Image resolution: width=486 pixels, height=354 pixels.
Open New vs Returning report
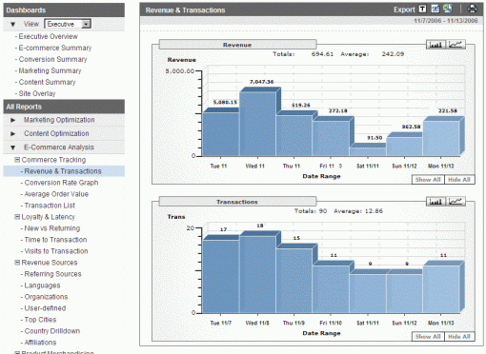point(52,228)
